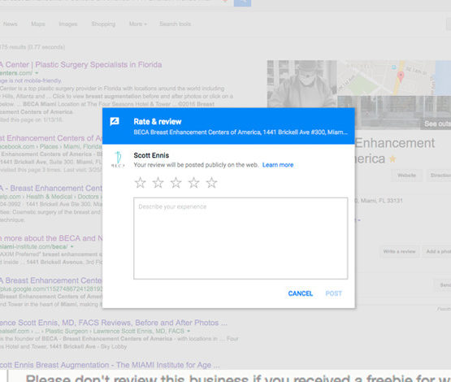Expand the More search options dropdown

(138, 24)
